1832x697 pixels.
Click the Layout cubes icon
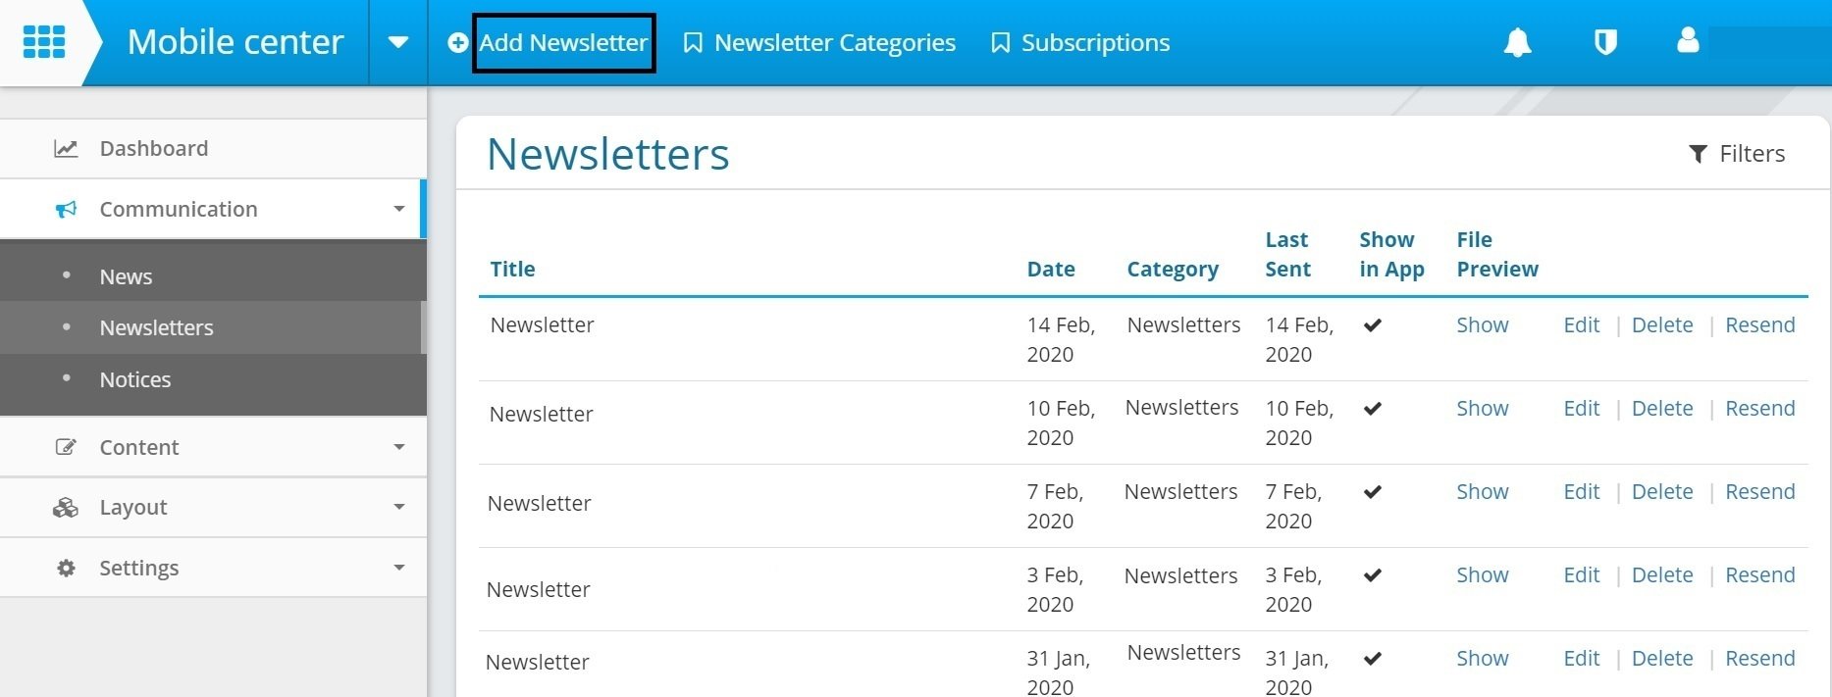[x=66, y=507]
